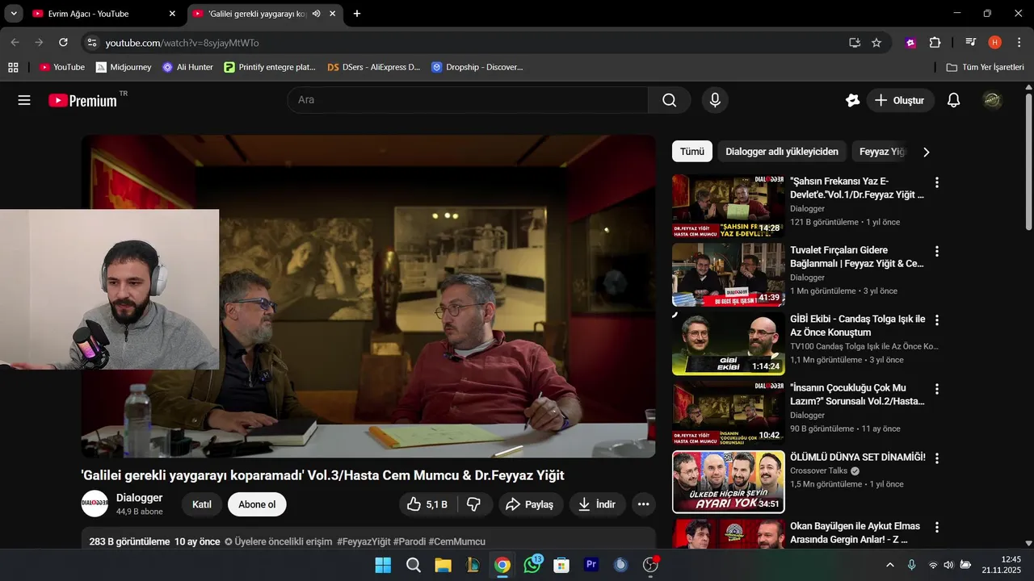Open the Dialogger channel name link

click(x=139, y=497)
